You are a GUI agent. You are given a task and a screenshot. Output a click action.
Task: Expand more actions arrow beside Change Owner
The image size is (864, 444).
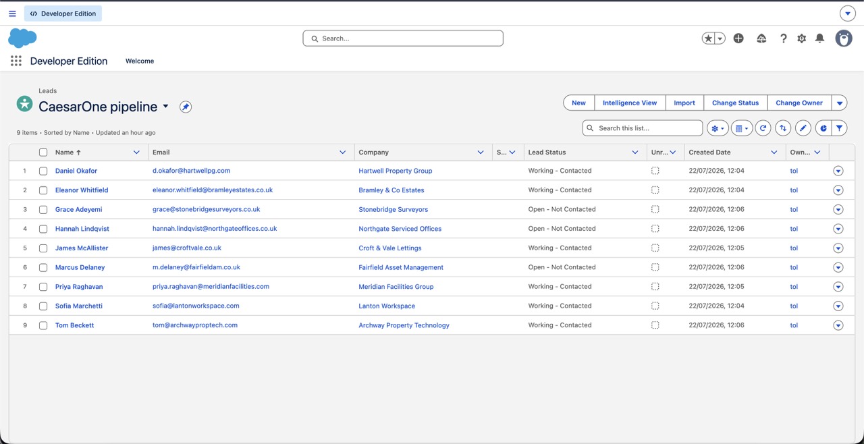coord(840,103)
